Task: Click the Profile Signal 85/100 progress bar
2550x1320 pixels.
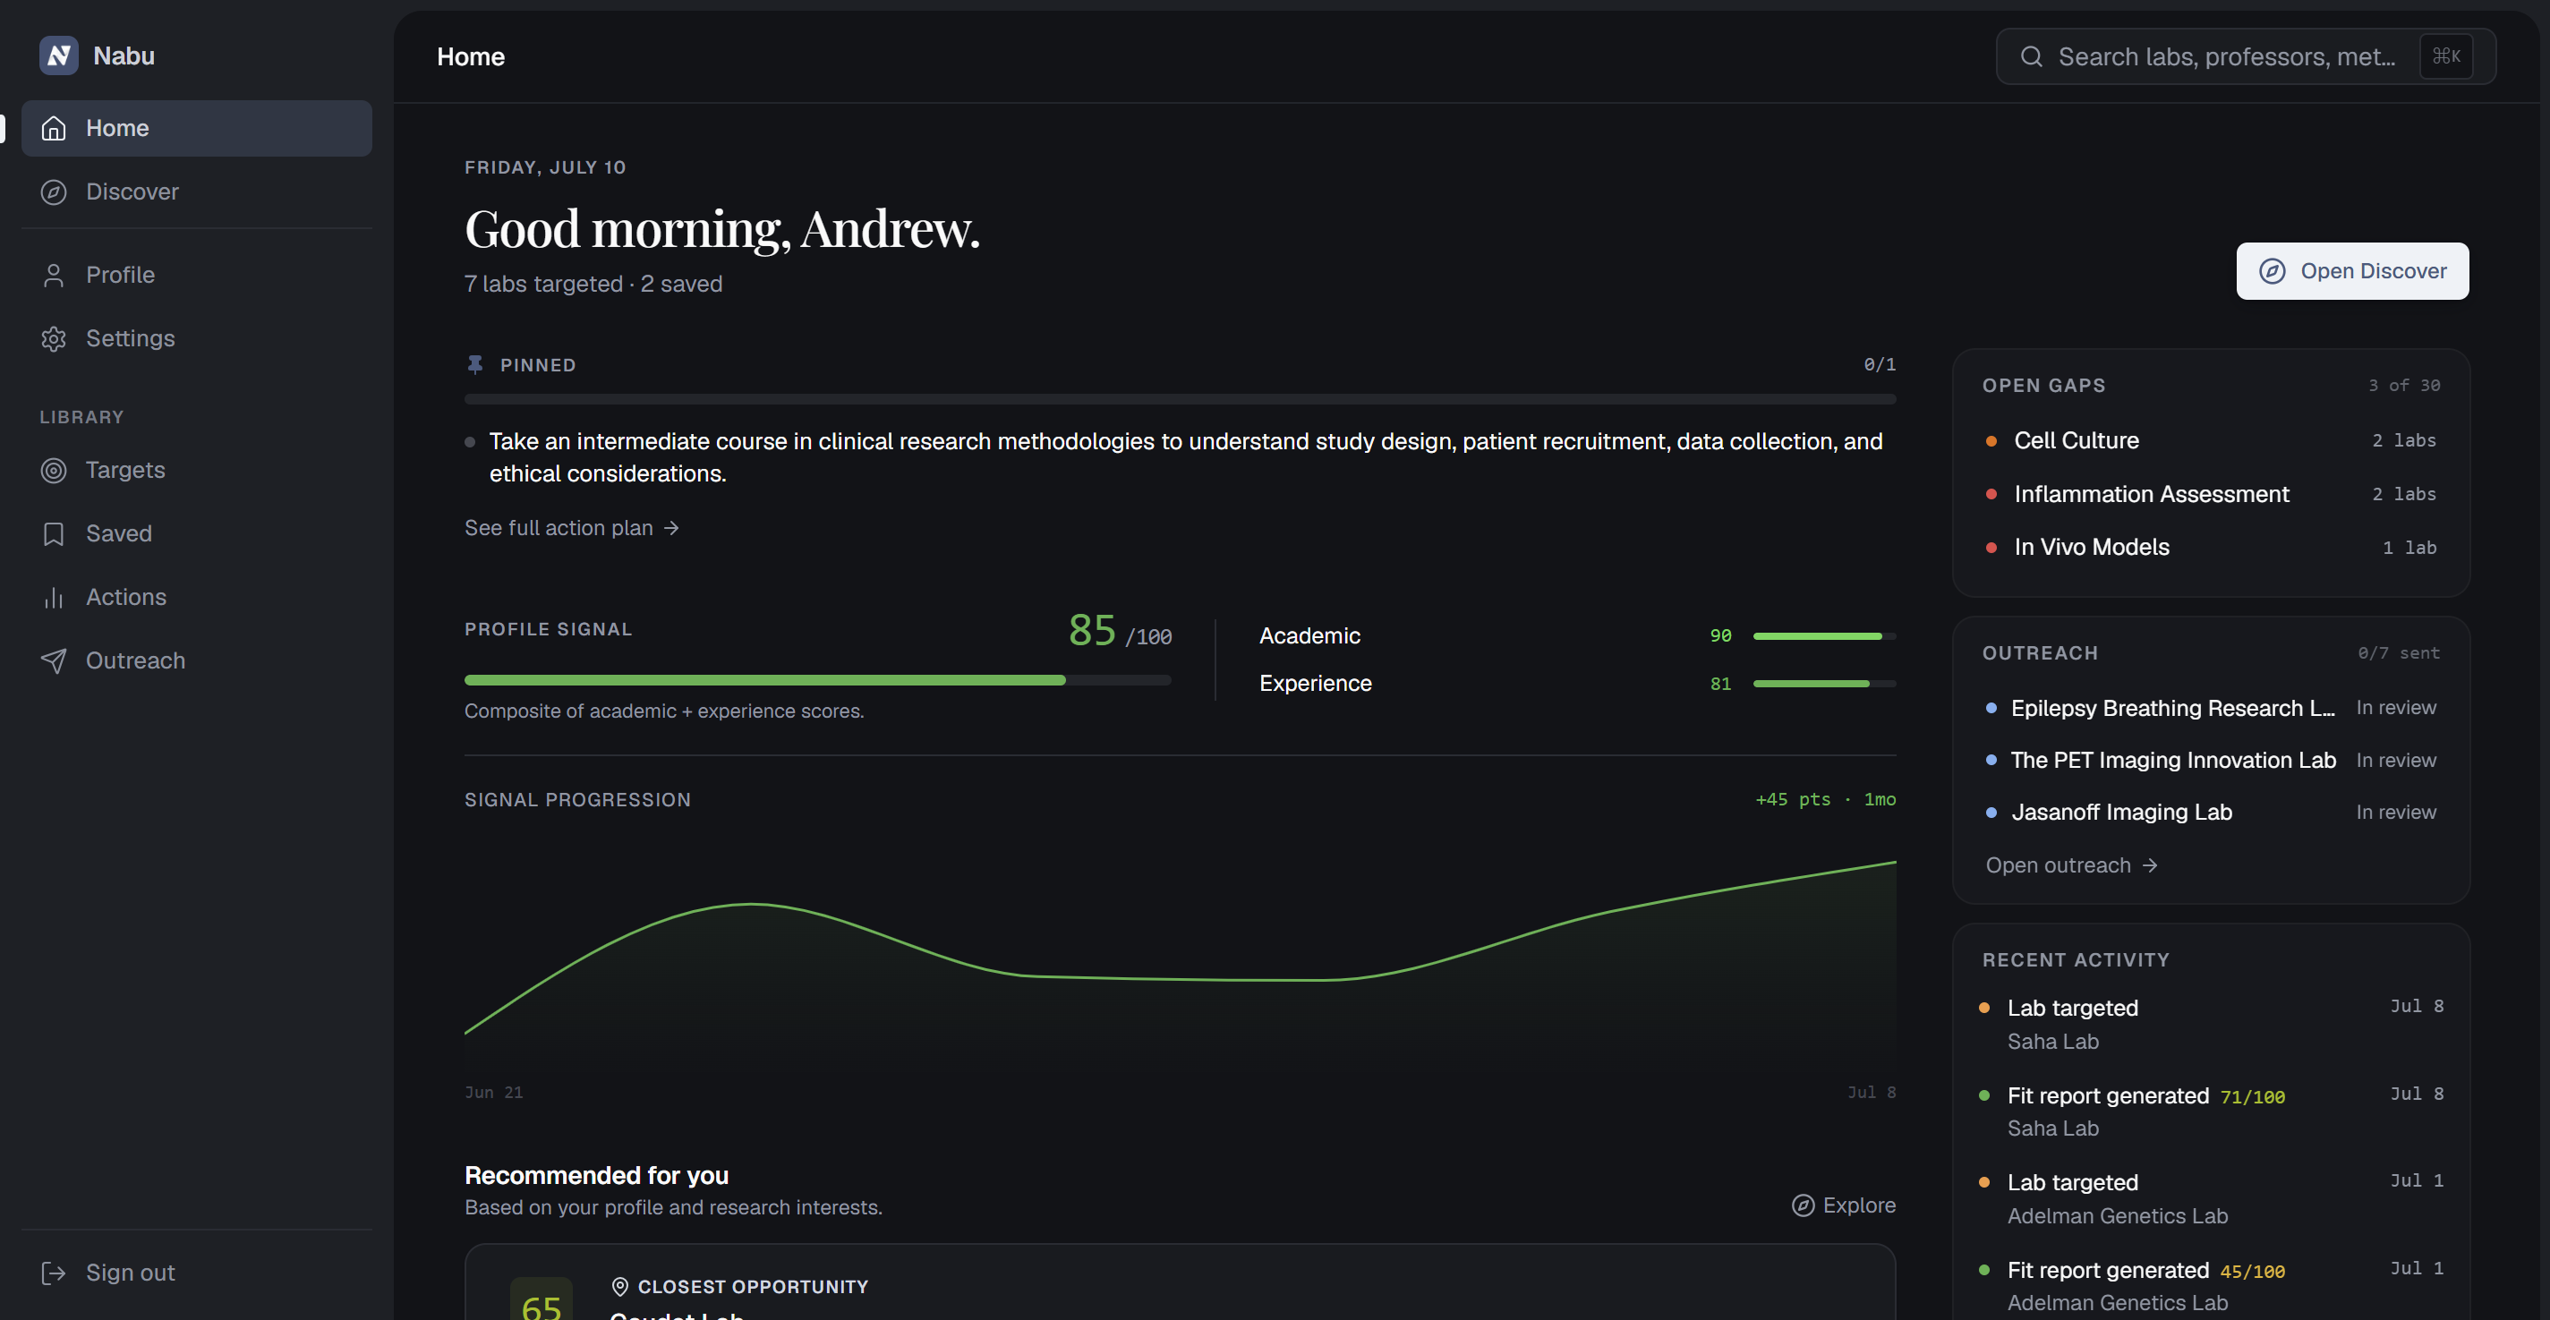Action: tap(818, 681)
